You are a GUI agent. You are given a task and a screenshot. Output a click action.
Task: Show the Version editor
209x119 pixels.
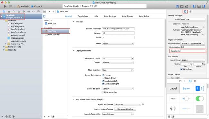point(186,6)
